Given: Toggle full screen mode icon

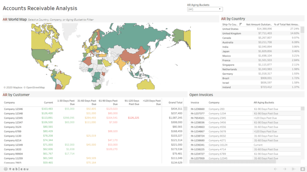Looking at the screenshot, I should pyautogui.click(x=303, y=169).
